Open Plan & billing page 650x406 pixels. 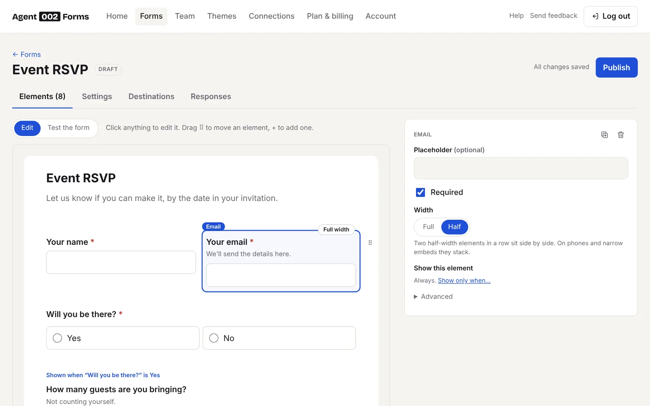pyautogui.click(x=330, y=16)
